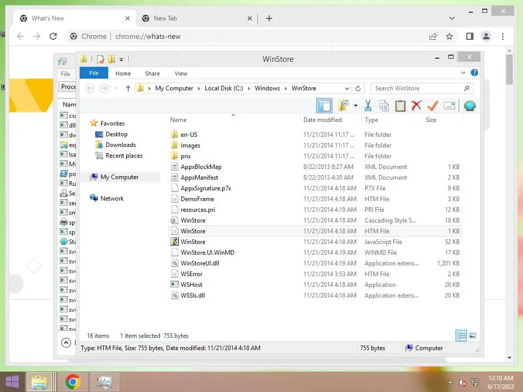Viewport: 523px width, 392px height.
Task: Click the shell globe icon in toolbar
Action: [469, 106]
